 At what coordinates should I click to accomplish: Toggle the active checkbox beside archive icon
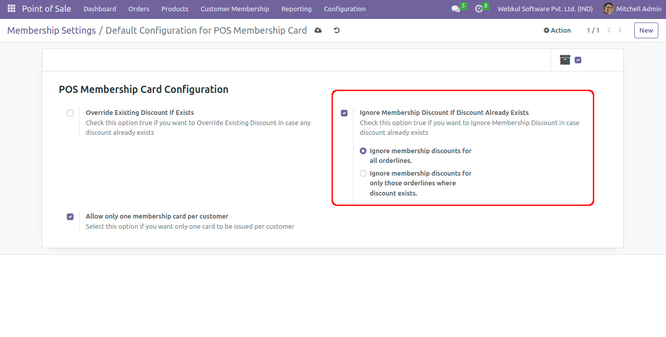[x=578, y=60]
